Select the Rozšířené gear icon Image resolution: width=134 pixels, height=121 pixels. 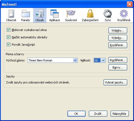tap(124, 14)
